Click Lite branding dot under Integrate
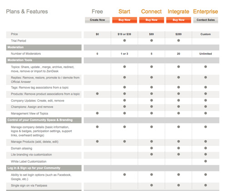 tap(178, 154)
